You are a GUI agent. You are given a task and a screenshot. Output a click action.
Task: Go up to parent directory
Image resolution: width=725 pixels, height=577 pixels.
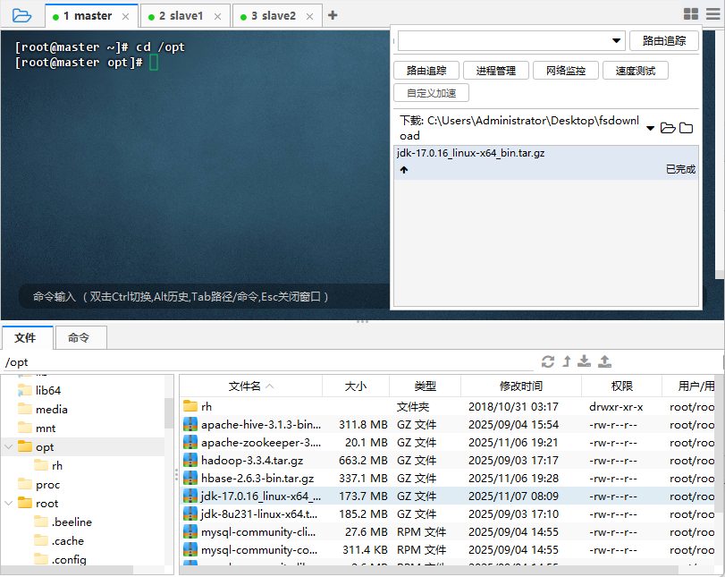point(567,361)
